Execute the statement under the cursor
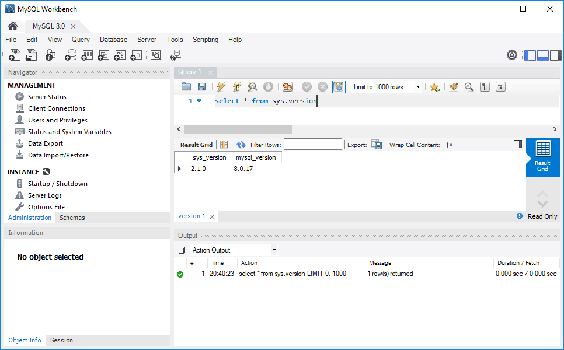 tap(237, 86)
